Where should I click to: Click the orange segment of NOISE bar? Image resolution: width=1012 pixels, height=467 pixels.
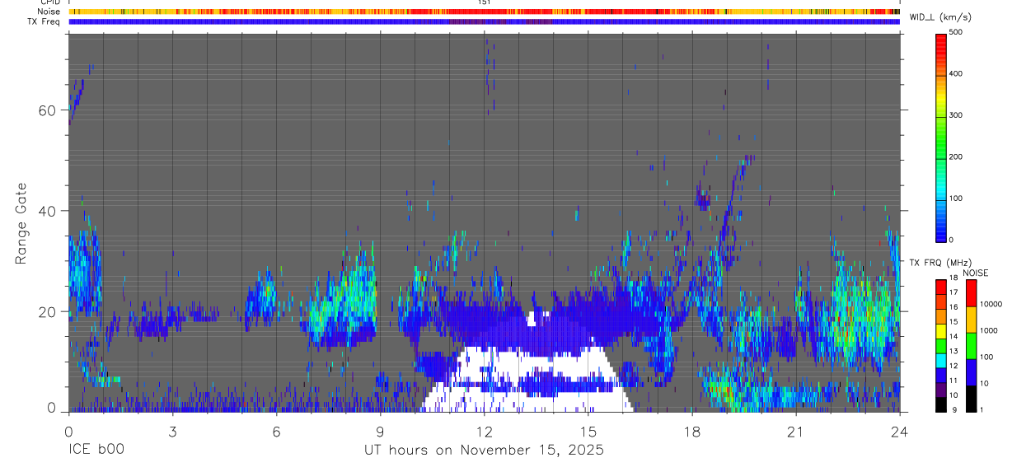(x=971, y=320)
